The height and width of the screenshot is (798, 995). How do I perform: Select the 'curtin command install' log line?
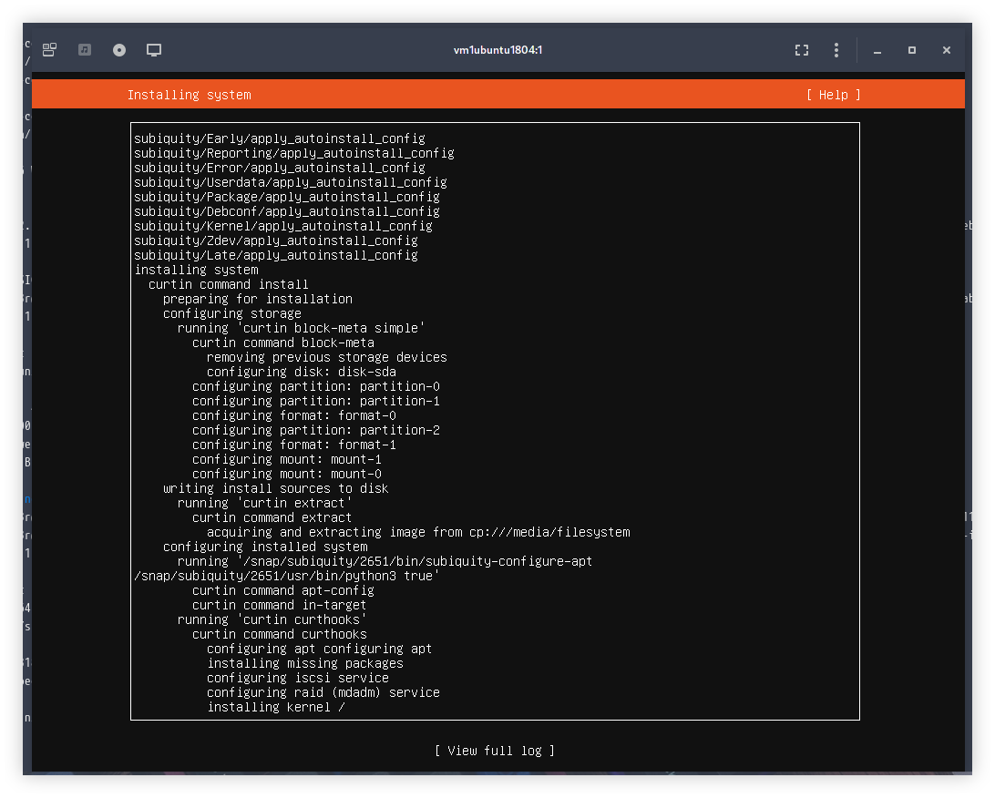coord(228,284)
